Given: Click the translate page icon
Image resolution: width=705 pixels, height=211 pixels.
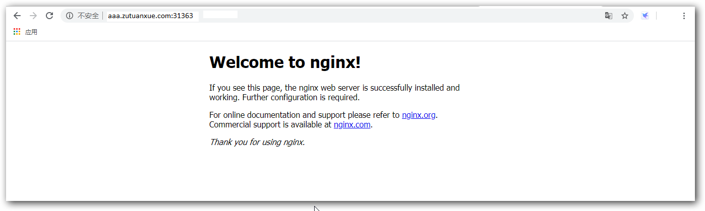Looking at the screenshot, I should click(609, 16).
